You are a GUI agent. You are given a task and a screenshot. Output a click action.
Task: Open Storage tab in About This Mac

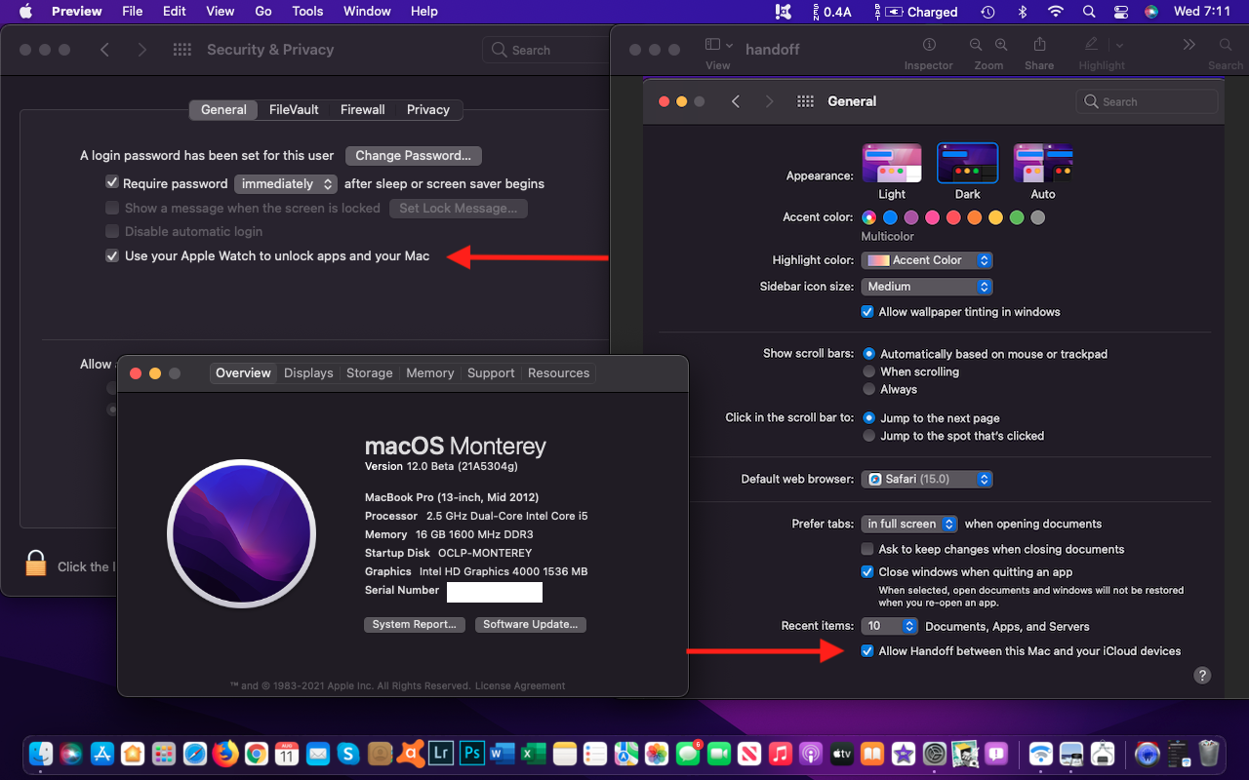point(370,373)
